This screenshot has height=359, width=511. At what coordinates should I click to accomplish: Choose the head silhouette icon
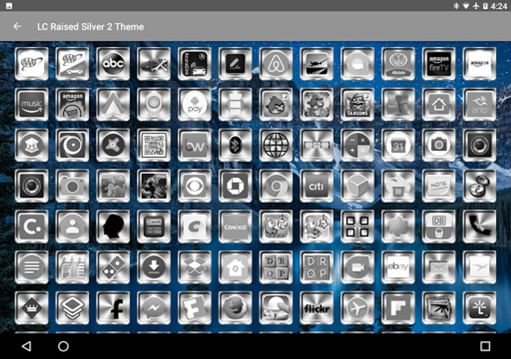tap(113, 227)
